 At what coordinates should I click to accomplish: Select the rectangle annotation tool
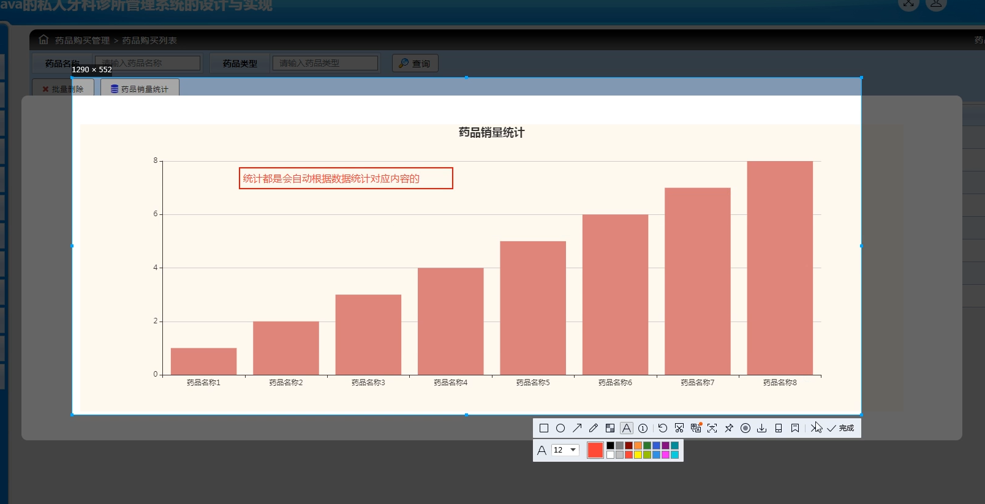544,428
